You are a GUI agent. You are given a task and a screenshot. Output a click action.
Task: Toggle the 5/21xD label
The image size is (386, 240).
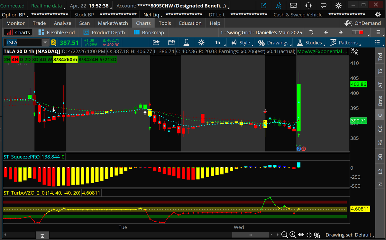108,59
